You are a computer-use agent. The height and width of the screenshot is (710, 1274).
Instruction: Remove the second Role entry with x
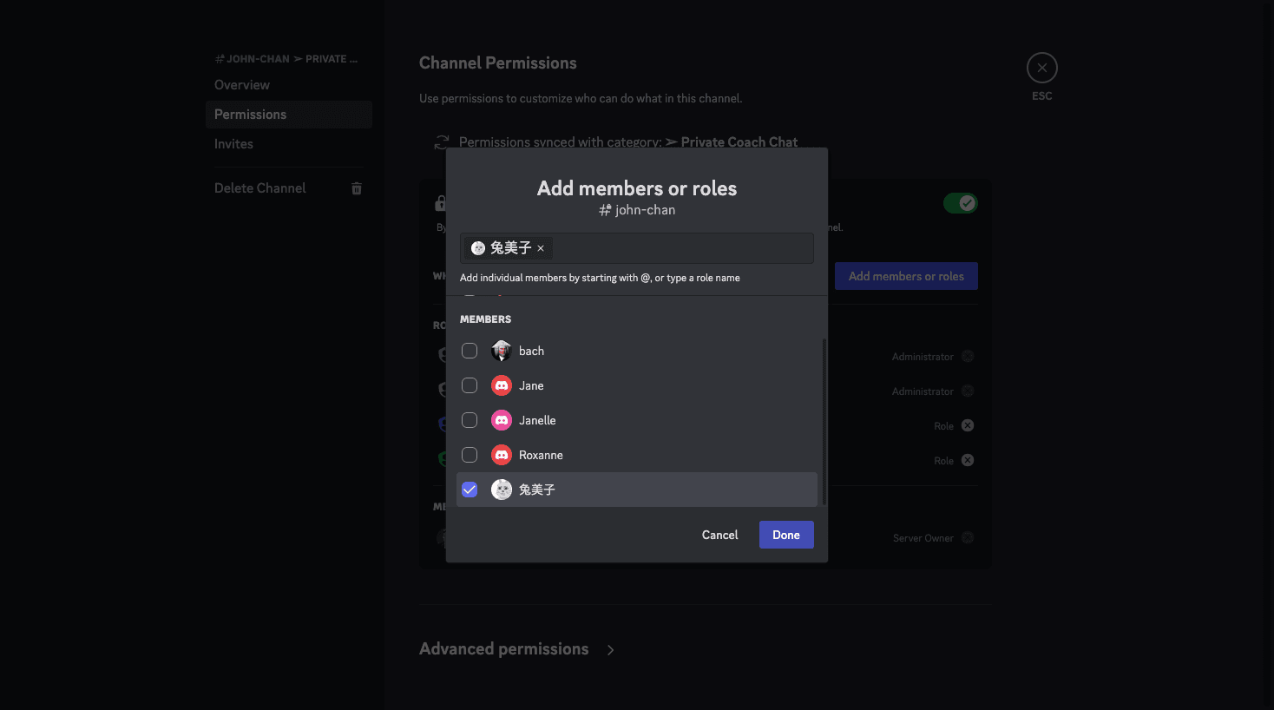tap(968, 460)
